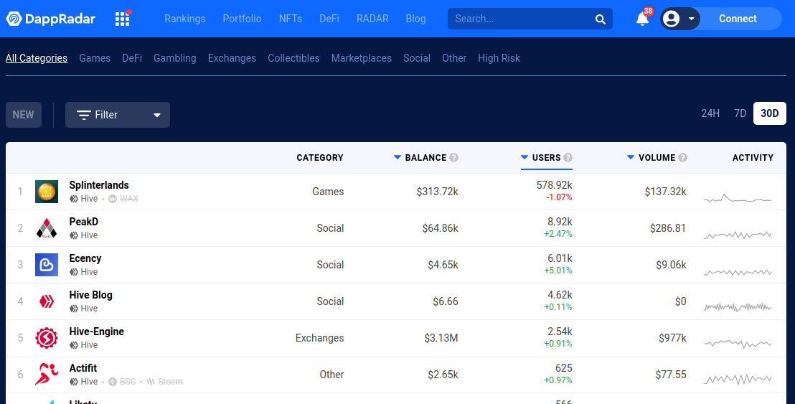Click the Activity column header
Viewport: 795px width, 404px height.
point(753,158)
